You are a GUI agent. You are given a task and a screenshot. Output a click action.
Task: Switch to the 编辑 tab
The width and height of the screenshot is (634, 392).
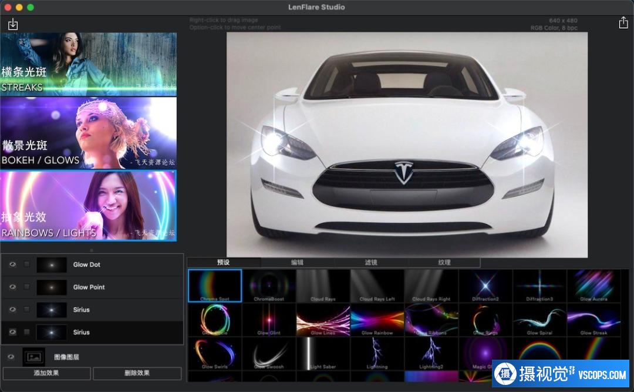pyautogui.click(x=297, y=263)
